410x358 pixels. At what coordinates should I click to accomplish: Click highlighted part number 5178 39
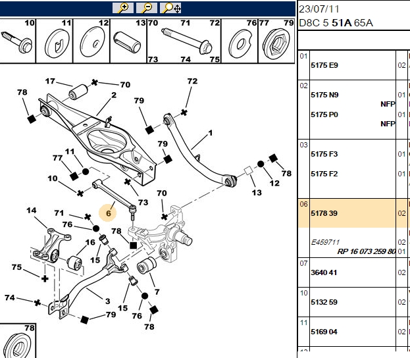click(324, 213)
